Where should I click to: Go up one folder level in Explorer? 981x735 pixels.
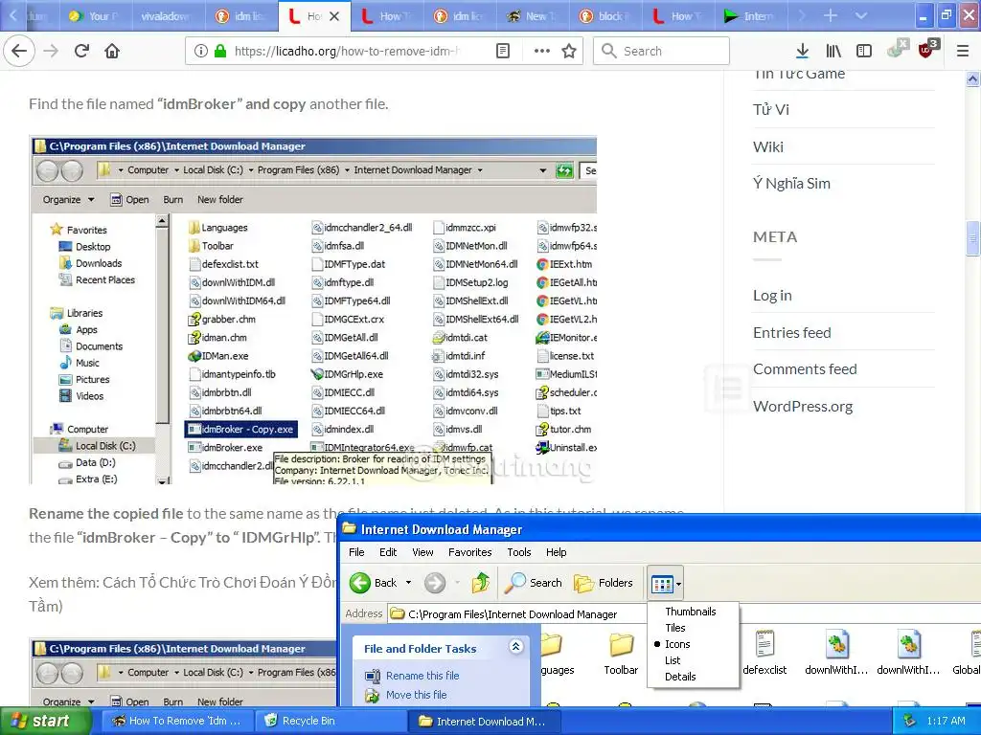click(x=481, y=583)
